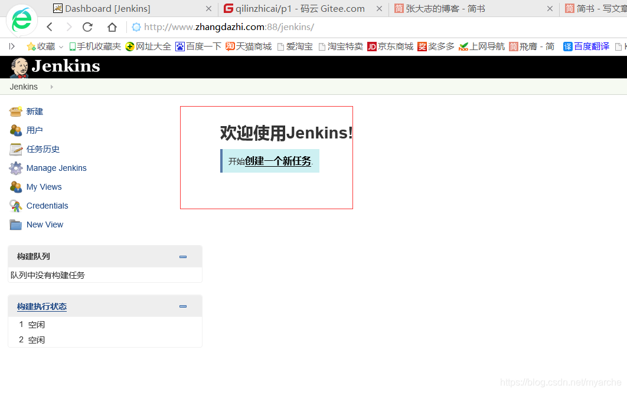627x393 pixels.
Task: Click the 欢迎使用Jenkins! heading
Action: (286, 133)
